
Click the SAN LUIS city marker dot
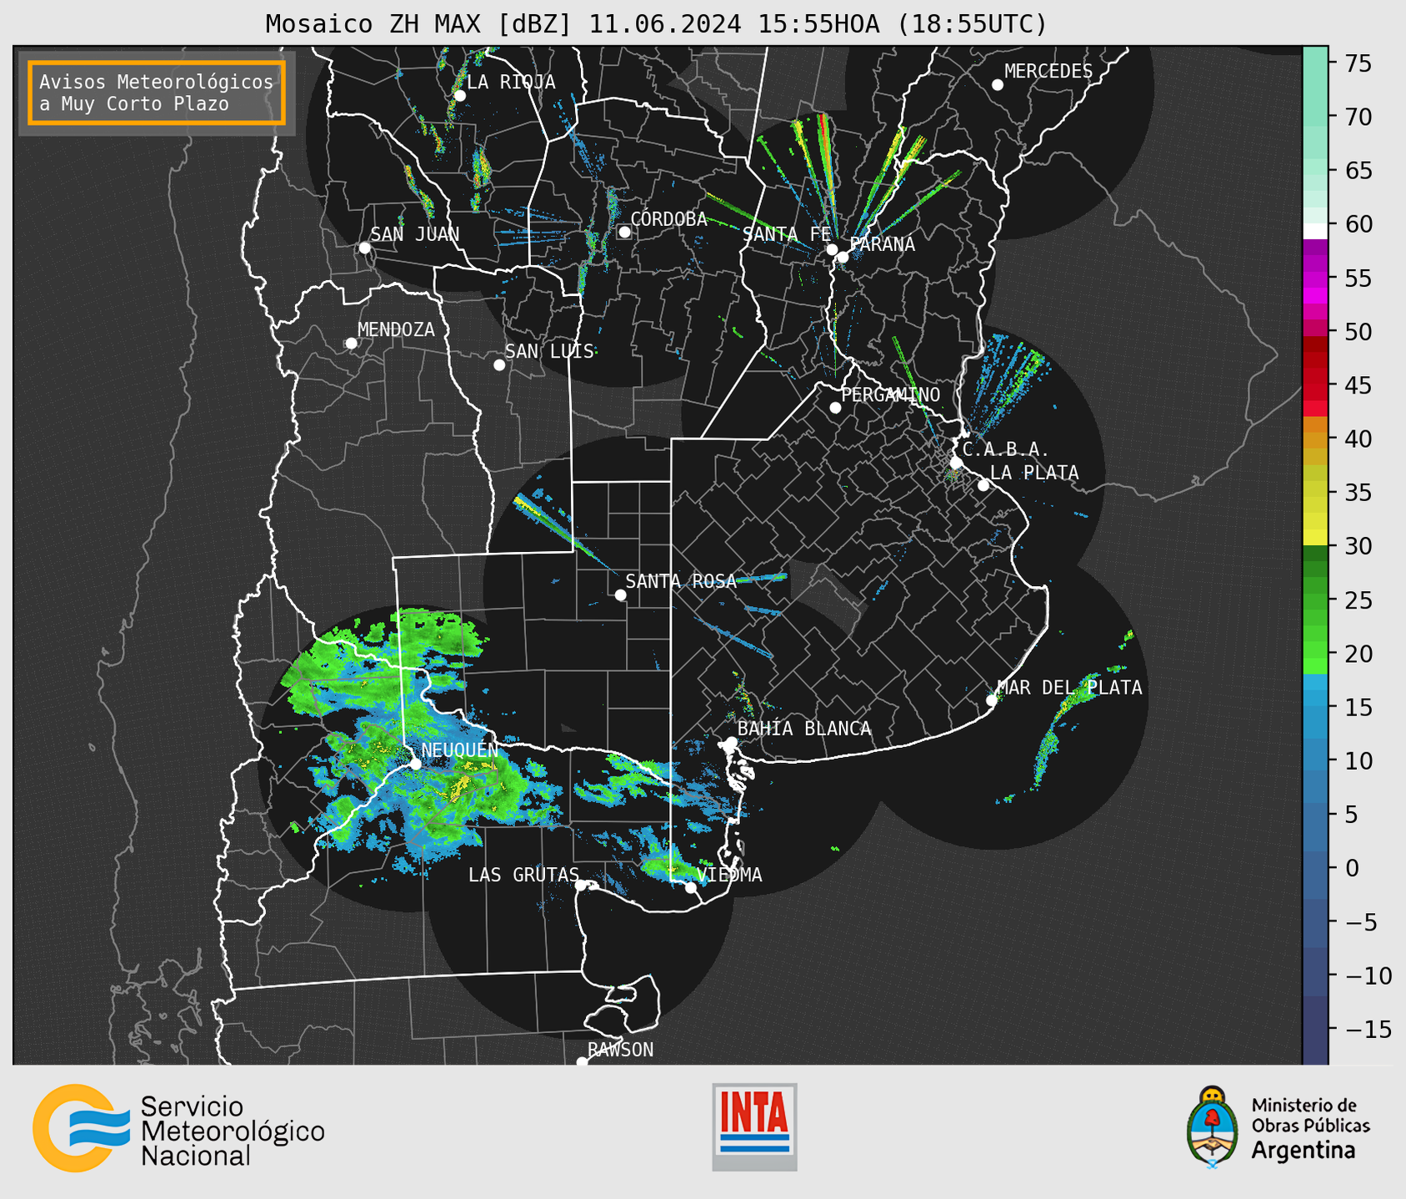(x=499, y=365)
